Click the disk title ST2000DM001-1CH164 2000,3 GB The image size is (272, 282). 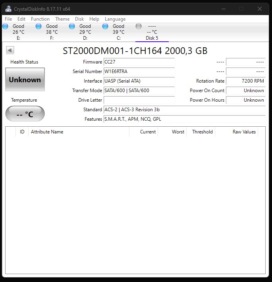[135, 51]
